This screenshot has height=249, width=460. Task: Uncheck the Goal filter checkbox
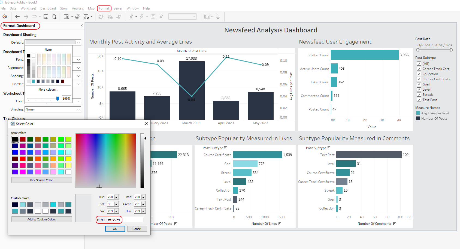(419, 84)
